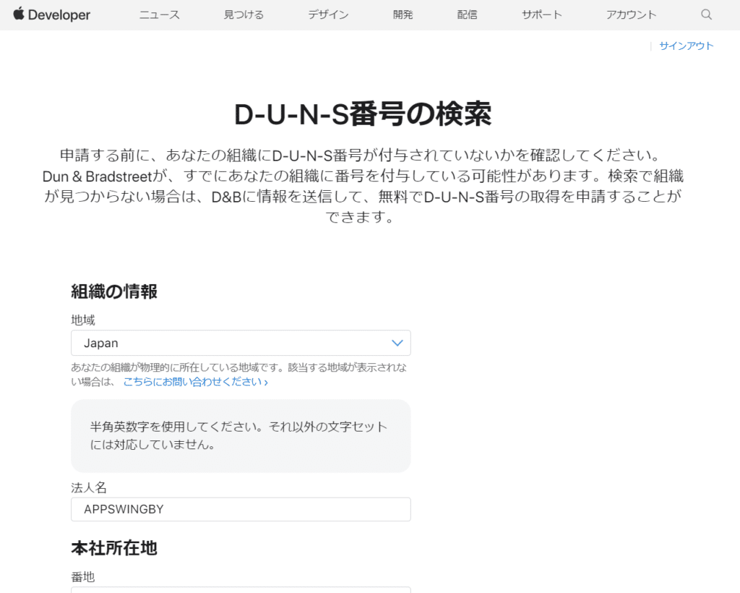740x593 pixels.
Task: Click the 地域 field label
Action: [83, 320]
